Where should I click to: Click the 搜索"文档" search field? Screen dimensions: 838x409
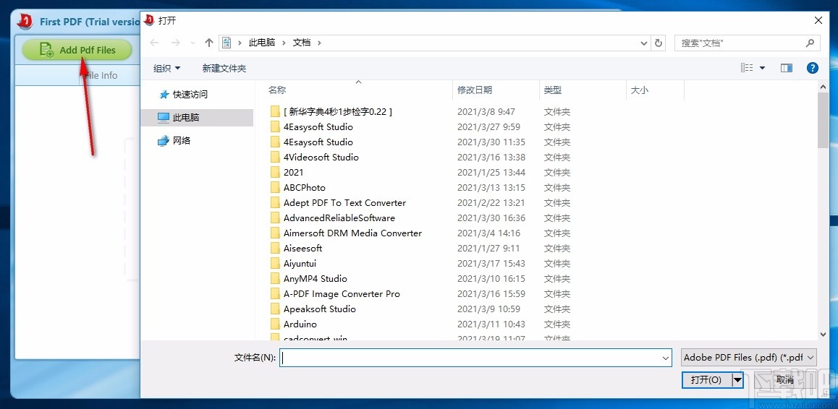coord(747,43)
